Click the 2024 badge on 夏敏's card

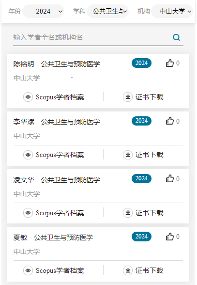[141, 237]
